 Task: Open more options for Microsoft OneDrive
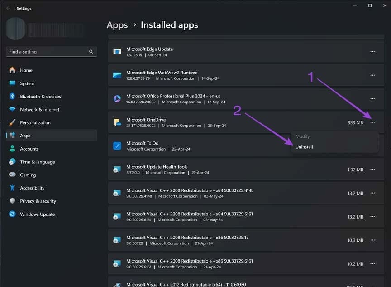coord(372,122)
